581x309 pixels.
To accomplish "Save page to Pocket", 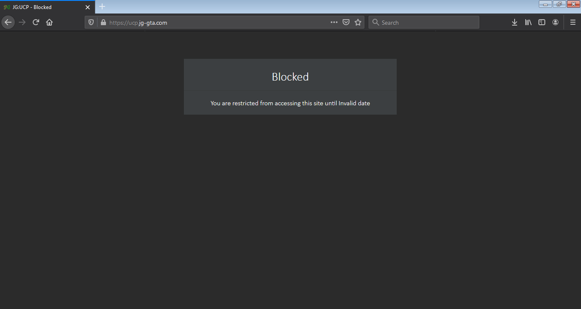I will 346,22.
